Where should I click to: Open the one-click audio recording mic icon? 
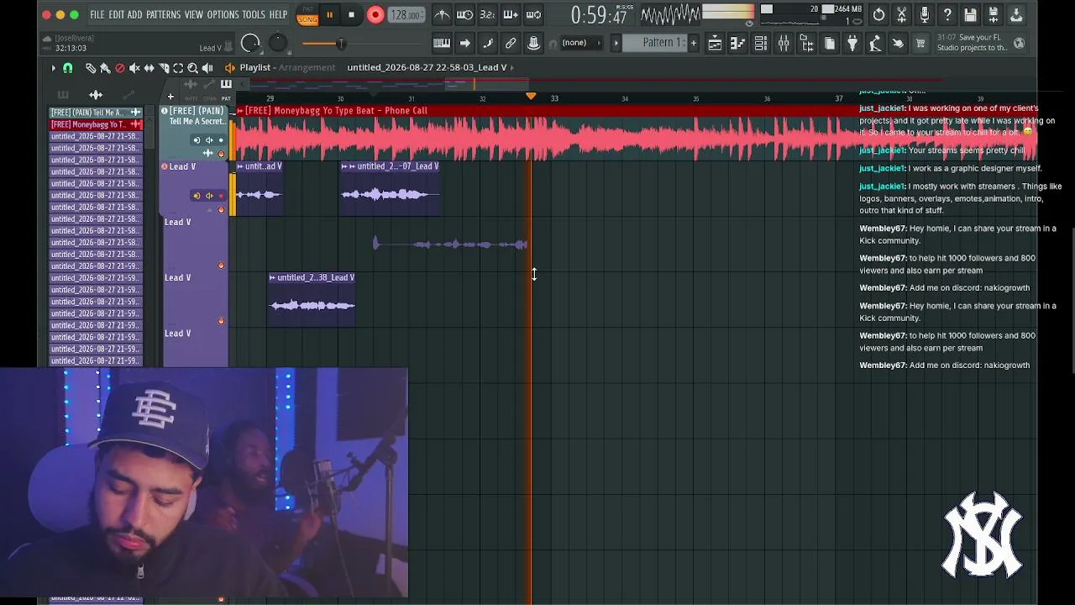[925, 15]
